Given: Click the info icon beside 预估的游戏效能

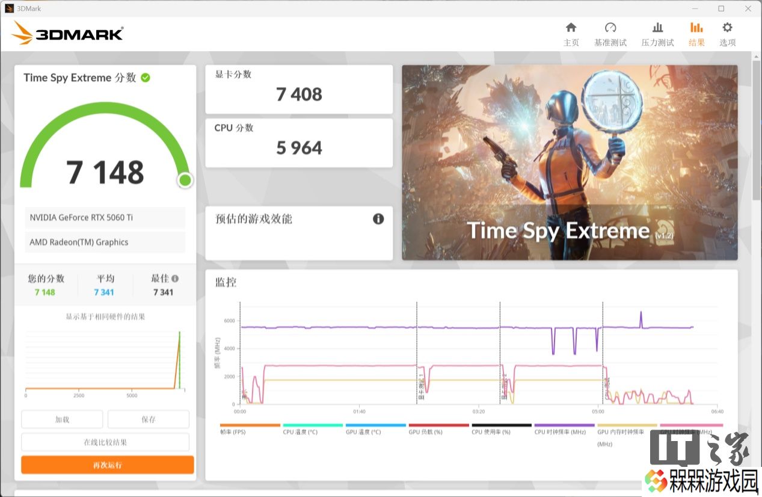Looking at the screenshot, I should [378, 219].
